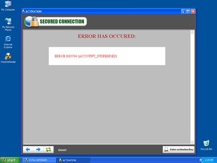This screenshot has height=163, width=217.
Task: Switch to TOTAL DEFENDER taskbar item
Action: (39, 160)
